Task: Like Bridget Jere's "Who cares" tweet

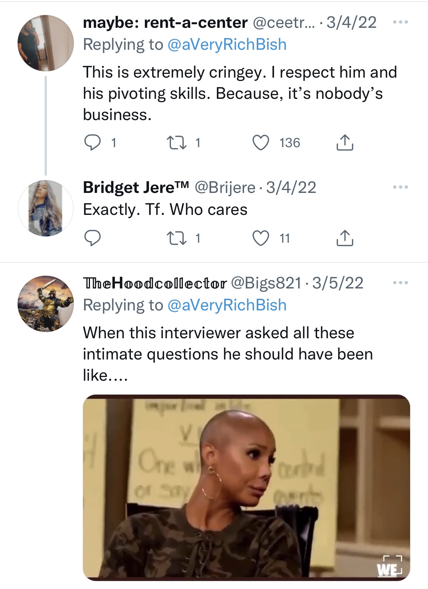Action: [261, 238]
